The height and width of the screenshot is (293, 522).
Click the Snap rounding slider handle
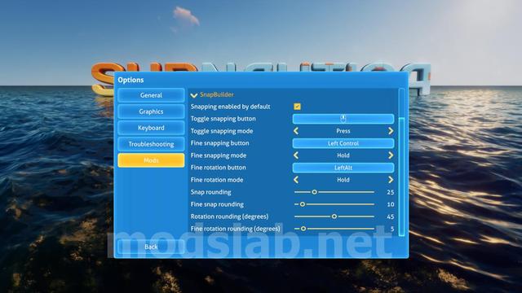pos(314,192)
